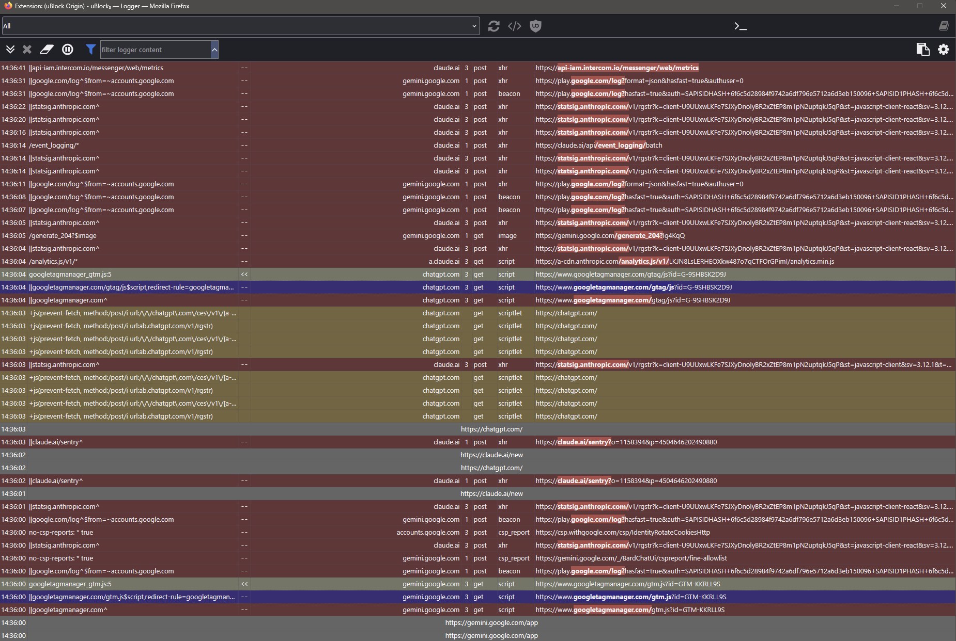Open the /event_logging/* filter entry
956x641 pixels.
click(x=54, y=146)
